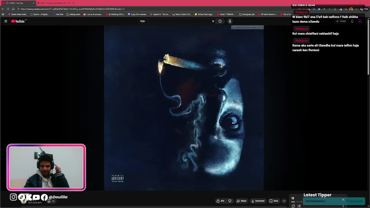Open YouTube notifications bell in header

(x=352, y=21)
